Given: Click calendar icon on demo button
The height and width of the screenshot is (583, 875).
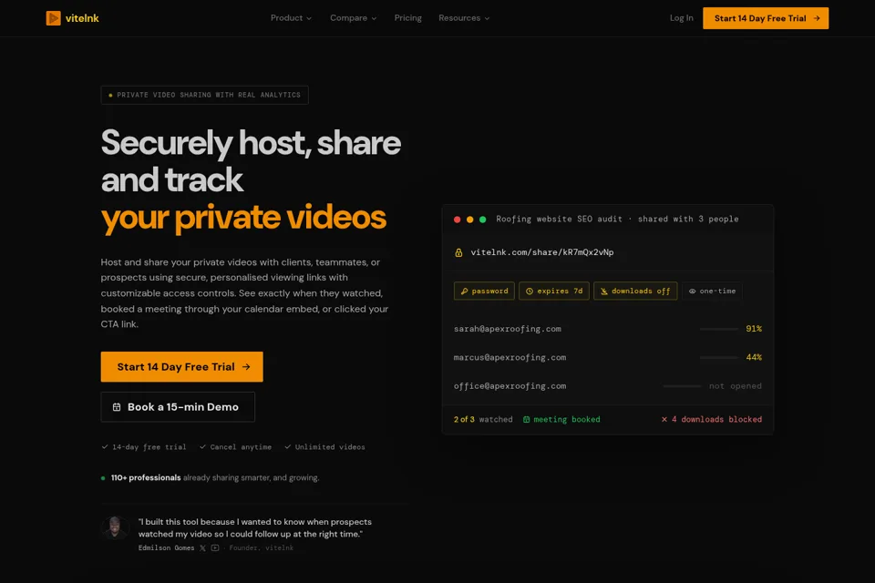Looking at the screenshot, I should [117, 406].
